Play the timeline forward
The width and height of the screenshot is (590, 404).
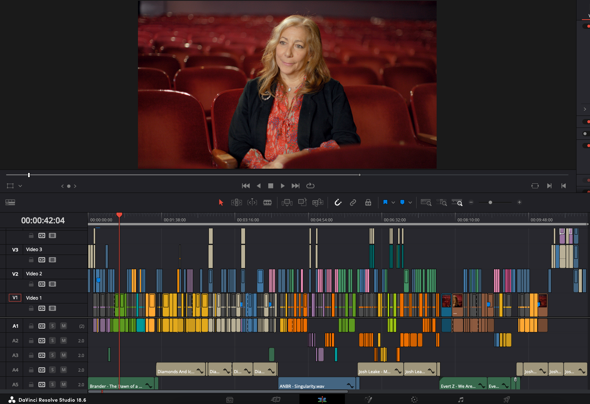click(283, 186)
